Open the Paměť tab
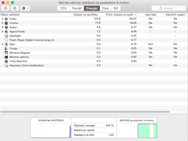 [x=76, y=8]
